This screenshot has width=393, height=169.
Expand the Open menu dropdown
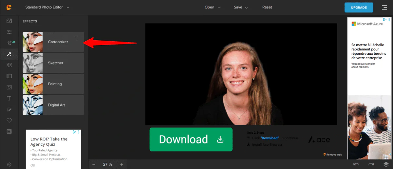tap(213, 7)
